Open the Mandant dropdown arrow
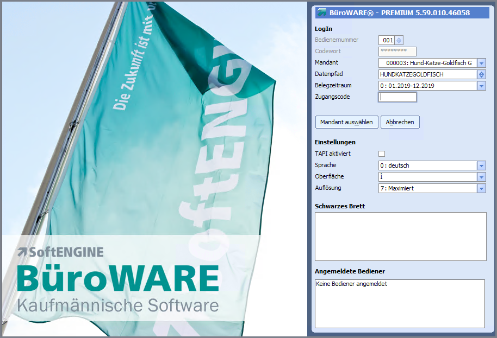 click(481, 63)
